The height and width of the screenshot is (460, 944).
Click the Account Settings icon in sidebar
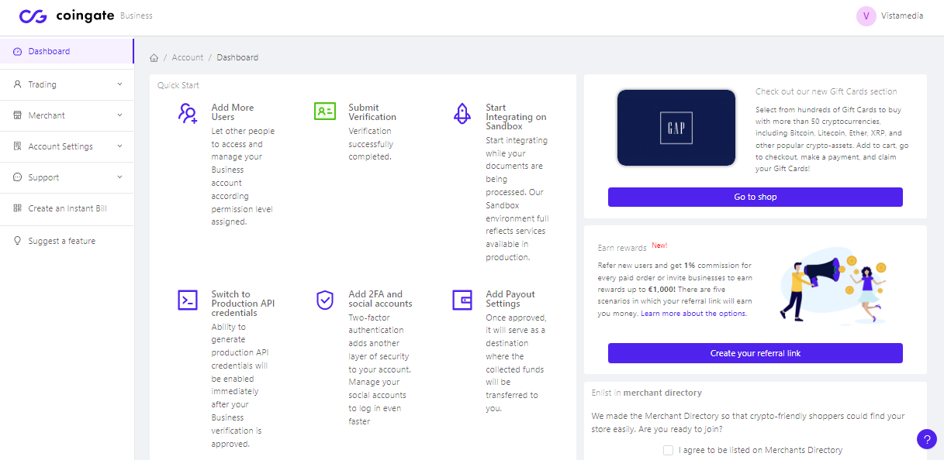[17, 146]
